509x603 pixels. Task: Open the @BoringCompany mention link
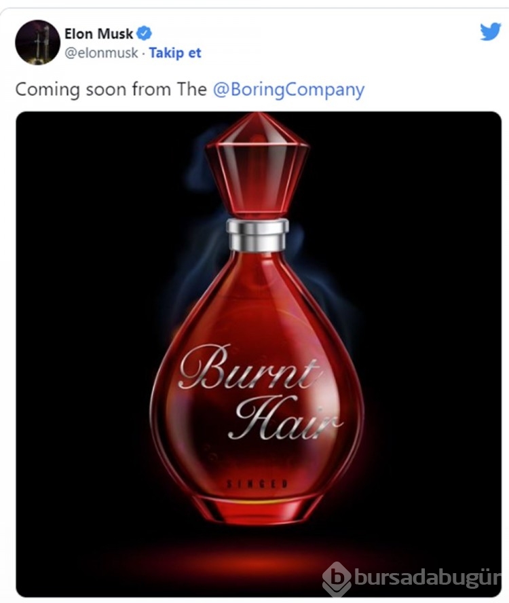(288, 90)
